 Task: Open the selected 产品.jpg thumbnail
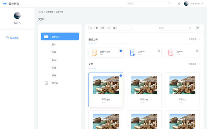pos(106,85)
